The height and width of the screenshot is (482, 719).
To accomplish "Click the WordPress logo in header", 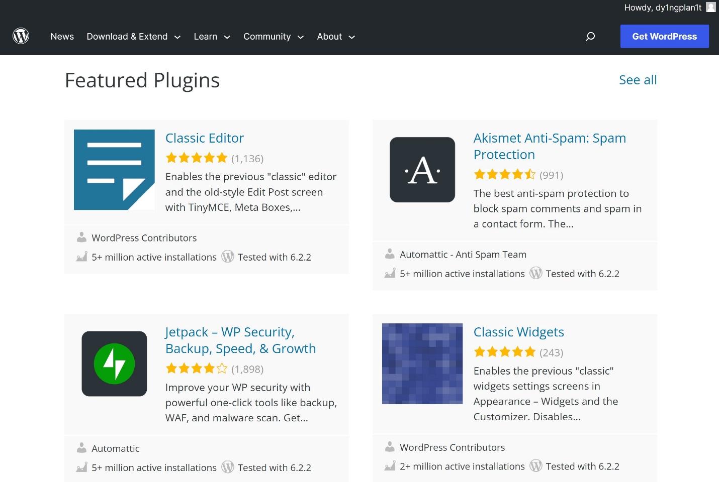I will [21, 36].
